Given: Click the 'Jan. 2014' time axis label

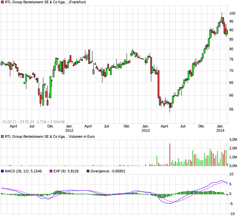Looking at the screenshot, I should coord(220,128).
